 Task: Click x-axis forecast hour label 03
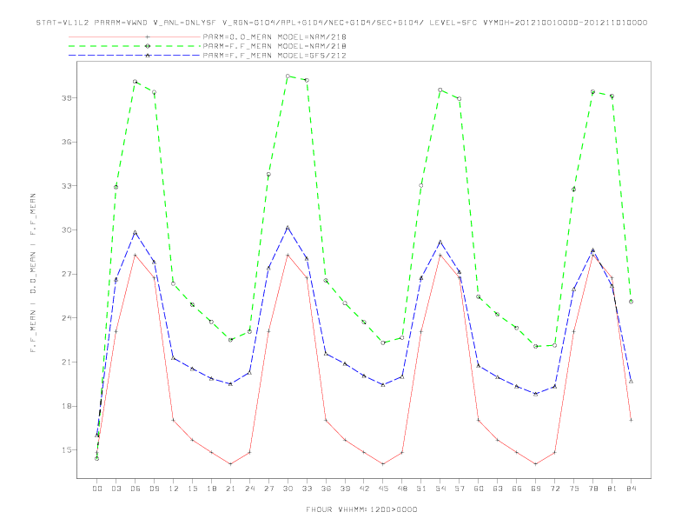coord(116,489)
